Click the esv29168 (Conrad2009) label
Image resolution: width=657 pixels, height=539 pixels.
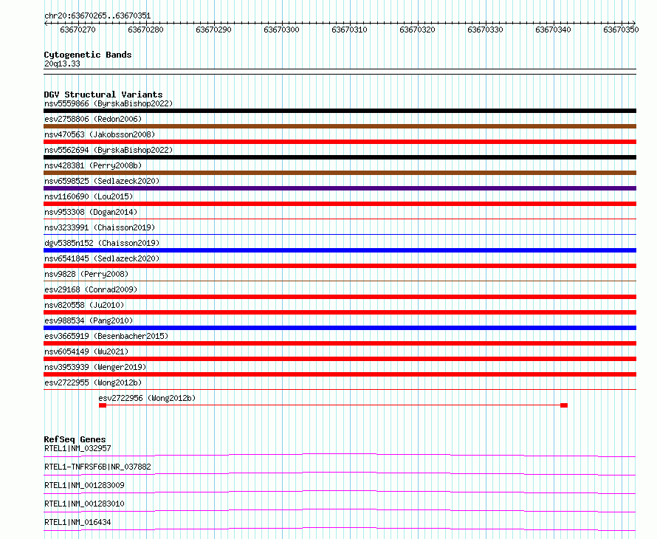coord(91,289)
